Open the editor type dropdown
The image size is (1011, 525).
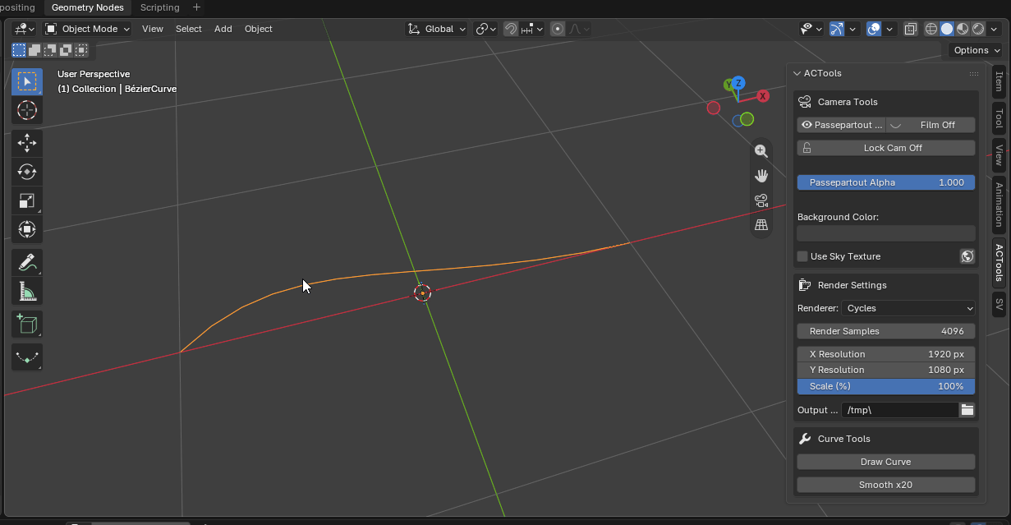click(24, 29)
